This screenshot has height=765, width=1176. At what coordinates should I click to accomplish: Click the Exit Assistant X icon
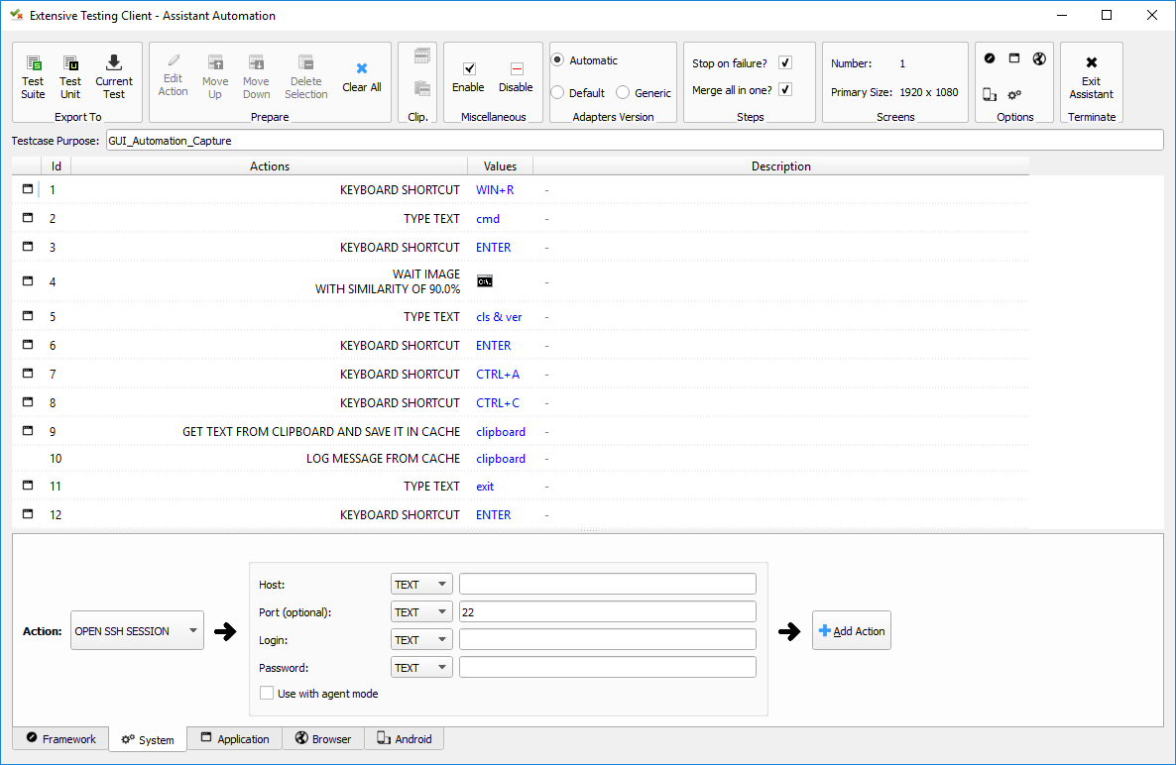point(1092,62)
